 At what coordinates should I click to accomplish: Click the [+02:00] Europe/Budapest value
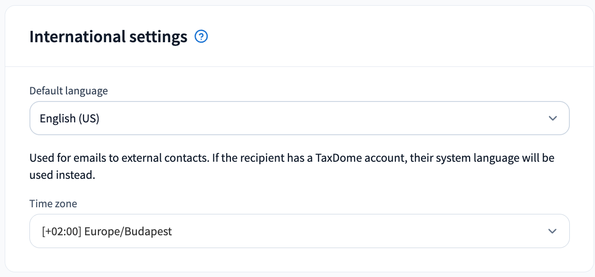point(107,231)
